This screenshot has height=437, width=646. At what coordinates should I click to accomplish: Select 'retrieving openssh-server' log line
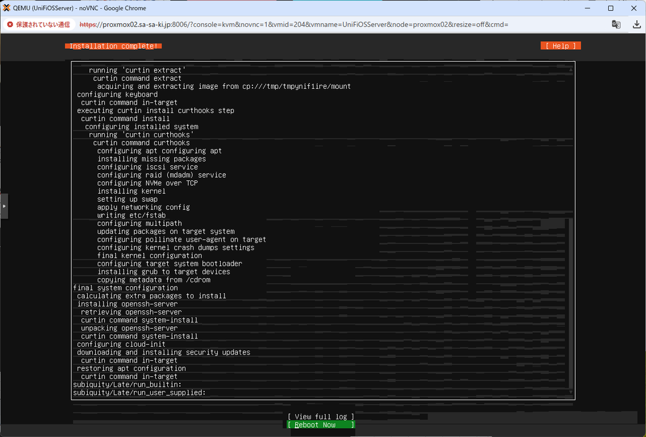click(x=131, y=312)
